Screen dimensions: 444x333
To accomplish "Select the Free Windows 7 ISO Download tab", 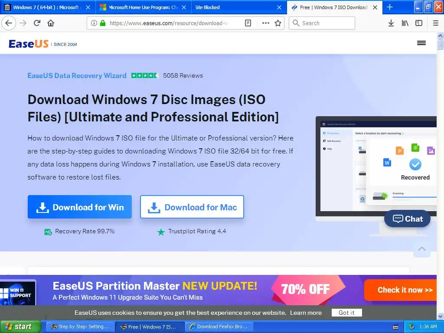I will pyautogui.click(x=334, y=7).
